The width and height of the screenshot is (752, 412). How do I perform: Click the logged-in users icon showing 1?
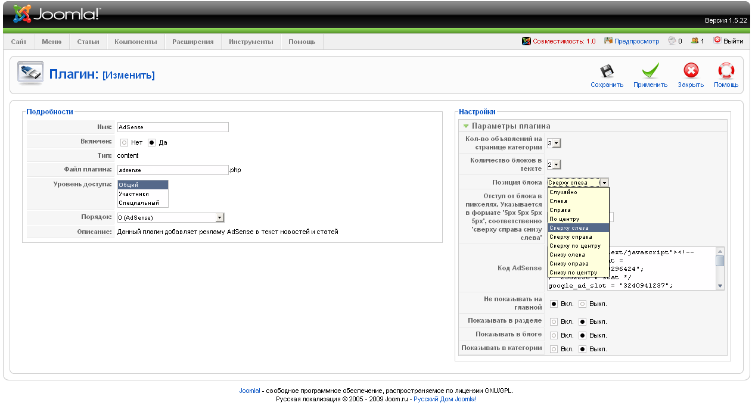tap(694, 41)
